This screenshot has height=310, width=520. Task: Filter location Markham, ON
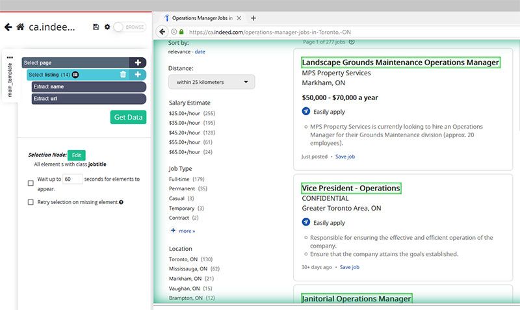[x=185, y=279]
